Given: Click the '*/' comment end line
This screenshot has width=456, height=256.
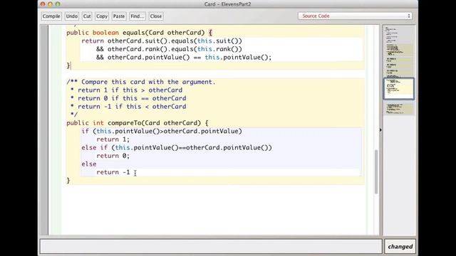Looking at the screenshot, I should [x=74, y=114].
